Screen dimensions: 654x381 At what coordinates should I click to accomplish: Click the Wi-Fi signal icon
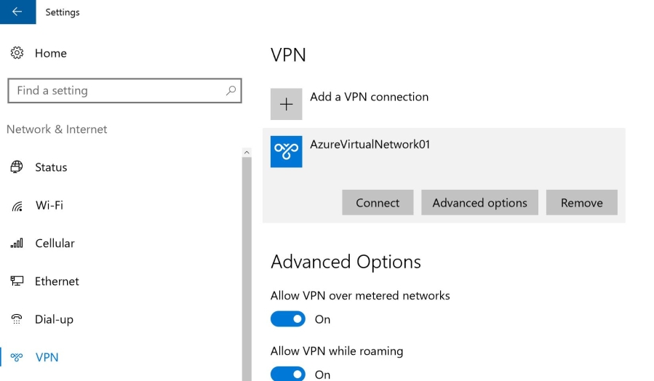tap(16, 206)
